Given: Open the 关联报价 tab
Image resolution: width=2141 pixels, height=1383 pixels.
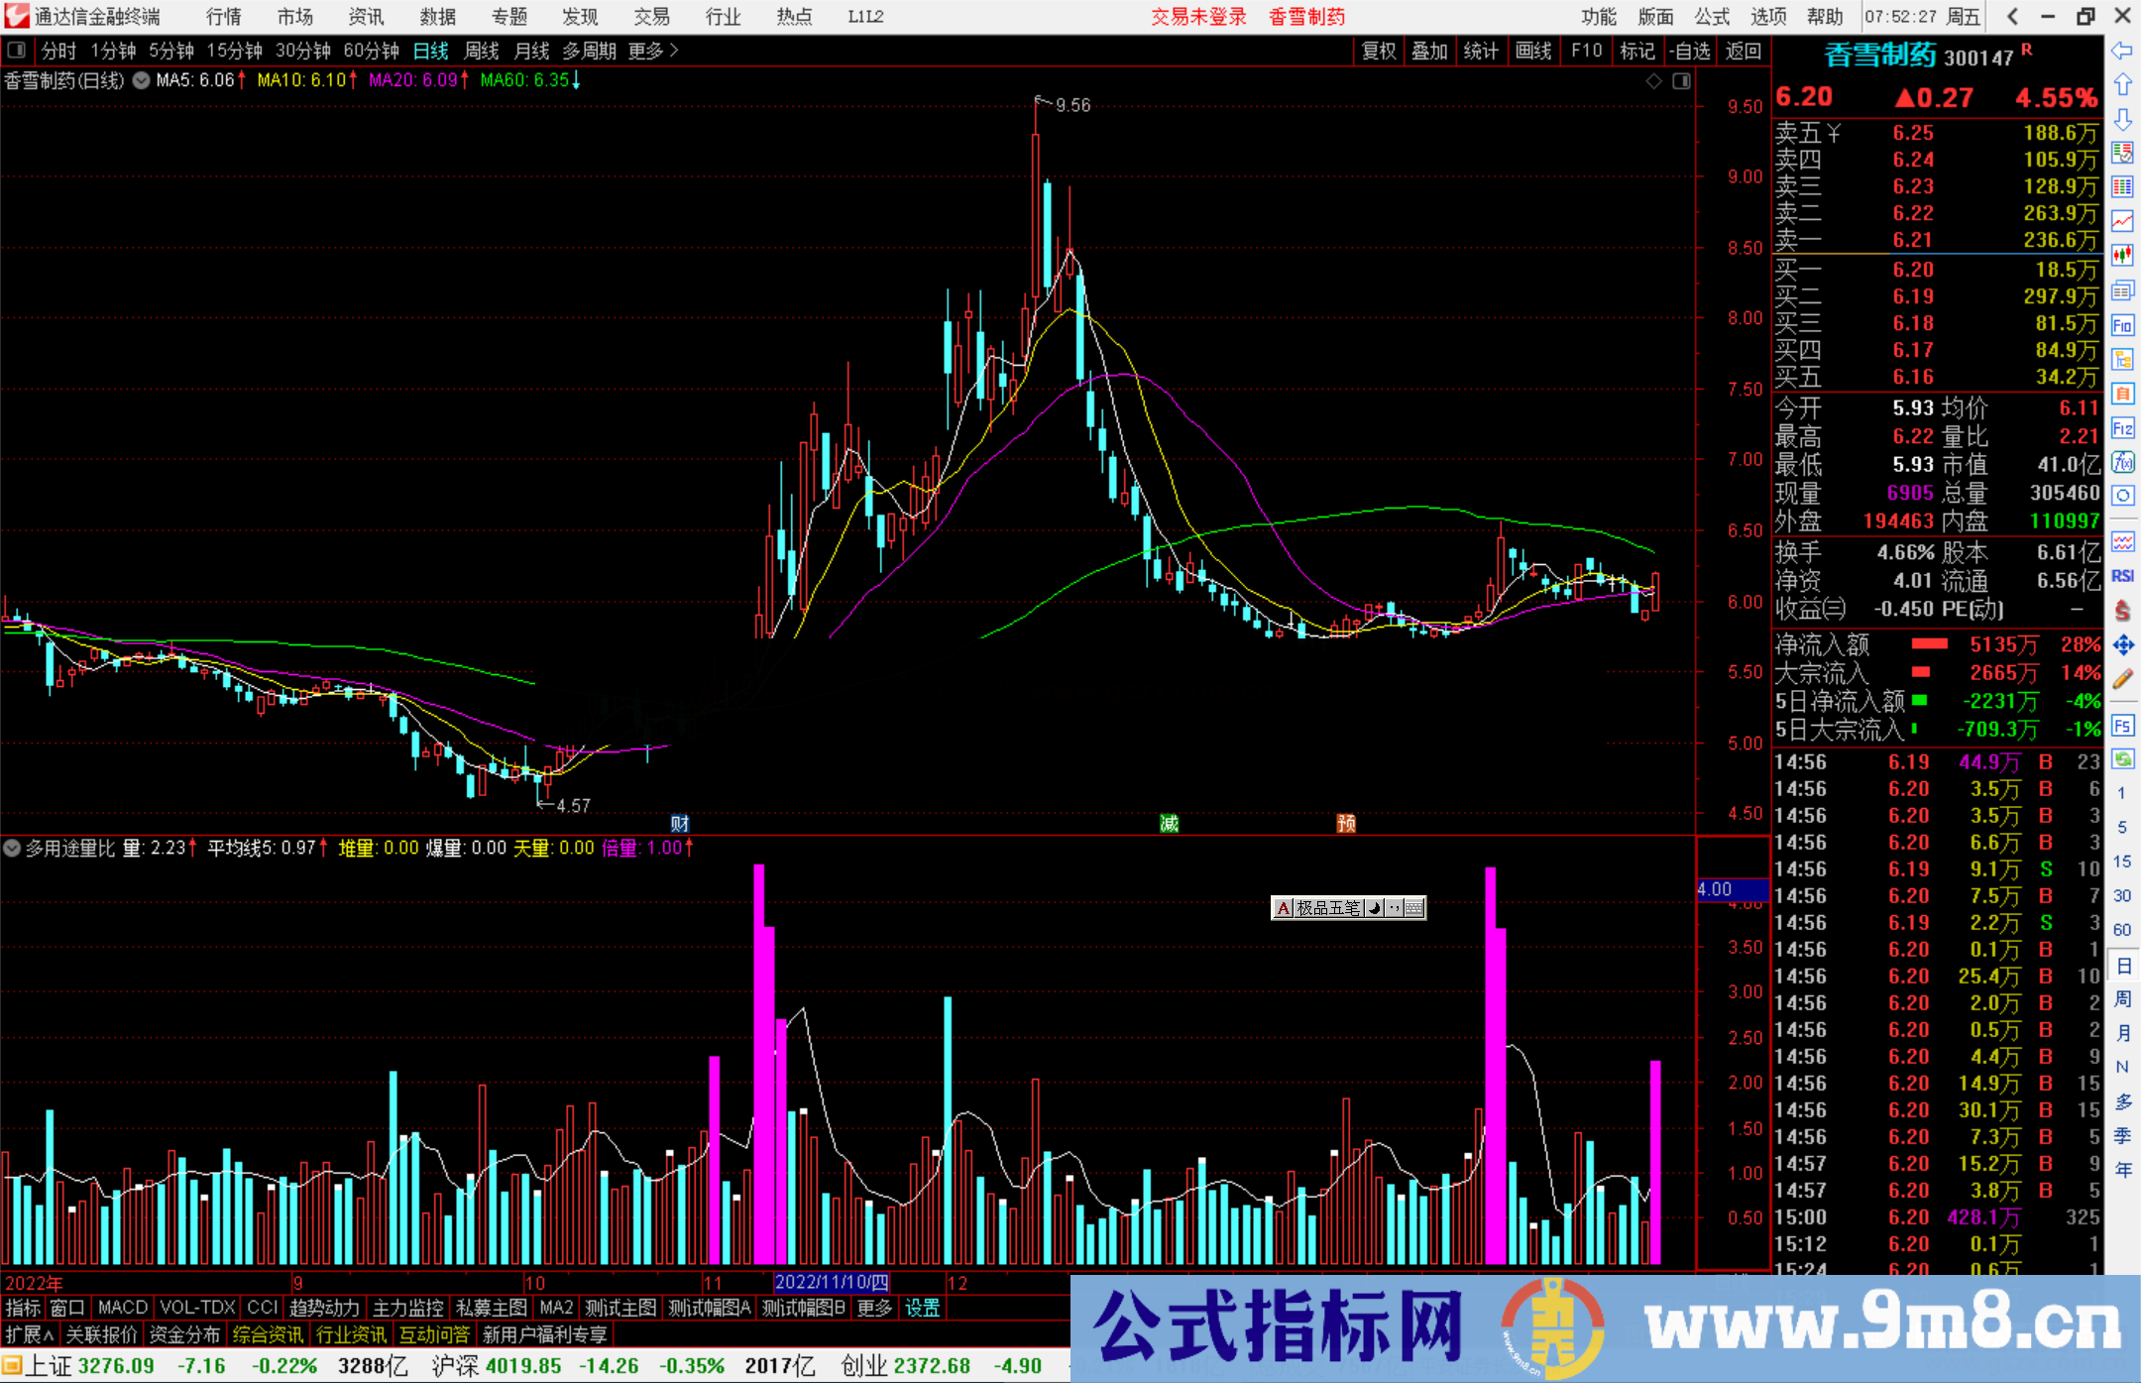Looking at the screenshot, I should [101, 1334].
